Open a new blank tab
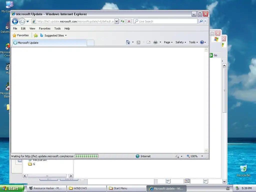 [x=90, y=43]
